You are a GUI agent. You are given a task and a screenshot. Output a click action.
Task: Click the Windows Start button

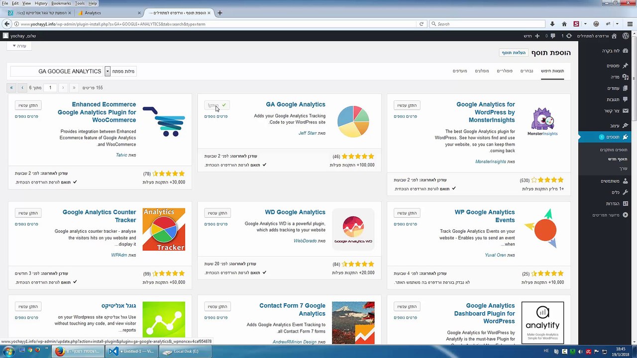8,352
